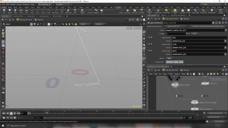Viewport: 228px width, 128px height.
Task: Click the Sky Light shelf tool
Action: [x=183, y=11]
